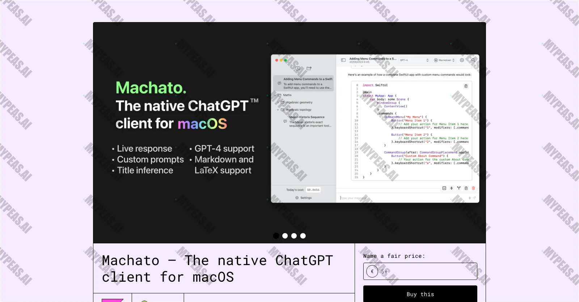The image size is (579, 302).
Task: Click the clipboard copy icon in message actions
Action: click(466, 188)
